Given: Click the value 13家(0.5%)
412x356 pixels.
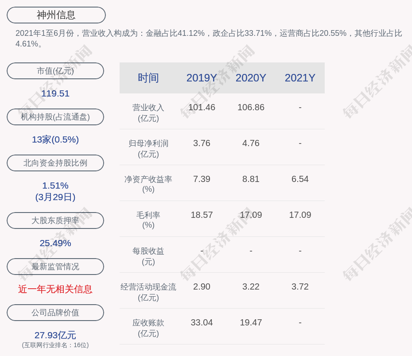Looking at the screenshot, I should tap(55, 139).
